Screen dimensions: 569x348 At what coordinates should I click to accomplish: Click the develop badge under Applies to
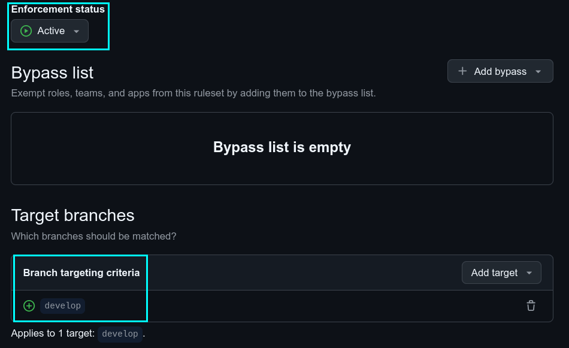(x=120, y=334)
